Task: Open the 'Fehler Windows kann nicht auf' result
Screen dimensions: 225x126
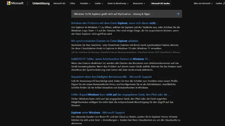Action: 121,95
